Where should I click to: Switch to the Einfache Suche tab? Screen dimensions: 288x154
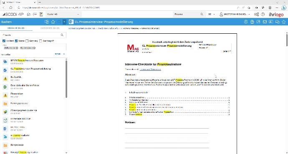click(16, 28)
